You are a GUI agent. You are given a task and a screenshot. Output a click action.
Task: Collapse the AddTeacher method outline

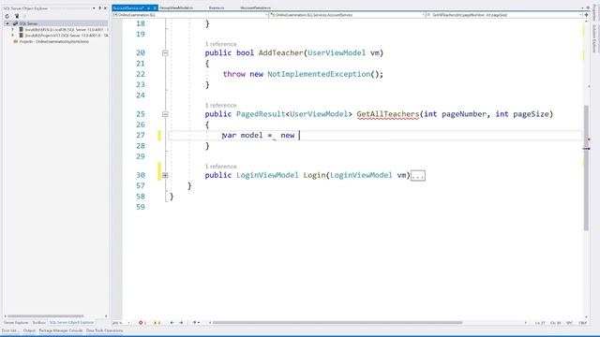[x=165, y=53]
